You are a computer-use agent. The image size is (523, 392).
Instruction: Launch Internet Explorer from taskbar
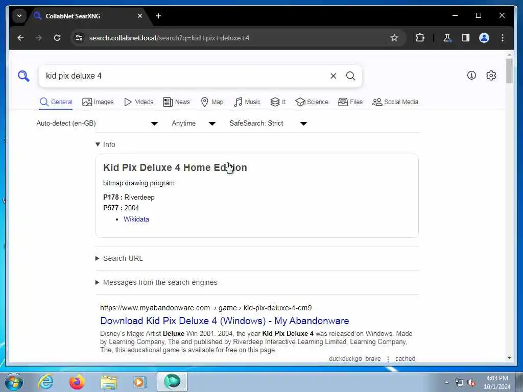tap(45, 382)
